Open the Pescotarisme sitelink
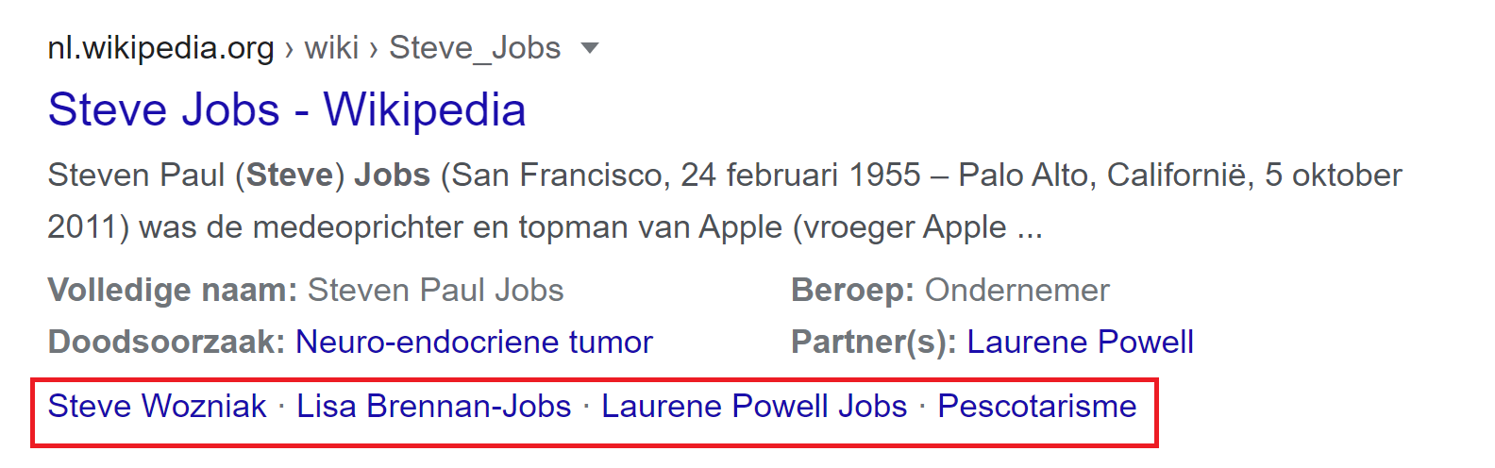1495x468 pixels. click(x=1036, y=406)
